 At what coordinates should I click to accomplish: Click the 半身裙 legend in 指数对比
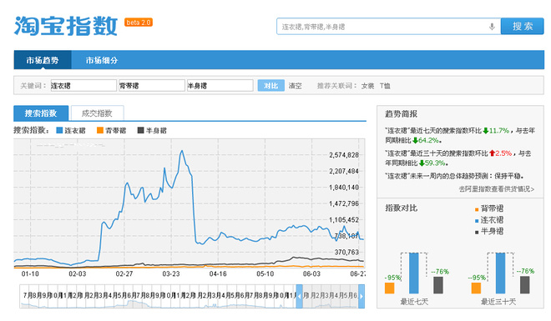[489, 232]
